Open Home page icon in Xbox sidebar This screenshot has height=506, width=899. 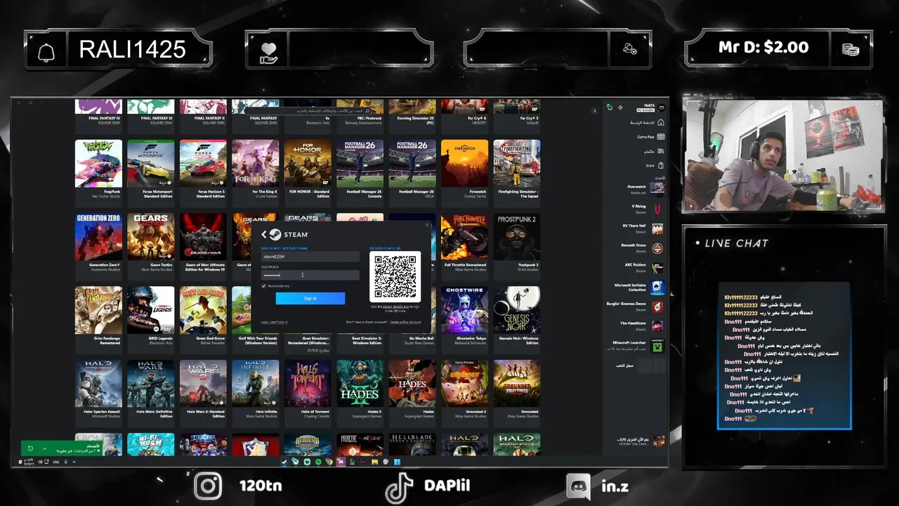[660, 122]
